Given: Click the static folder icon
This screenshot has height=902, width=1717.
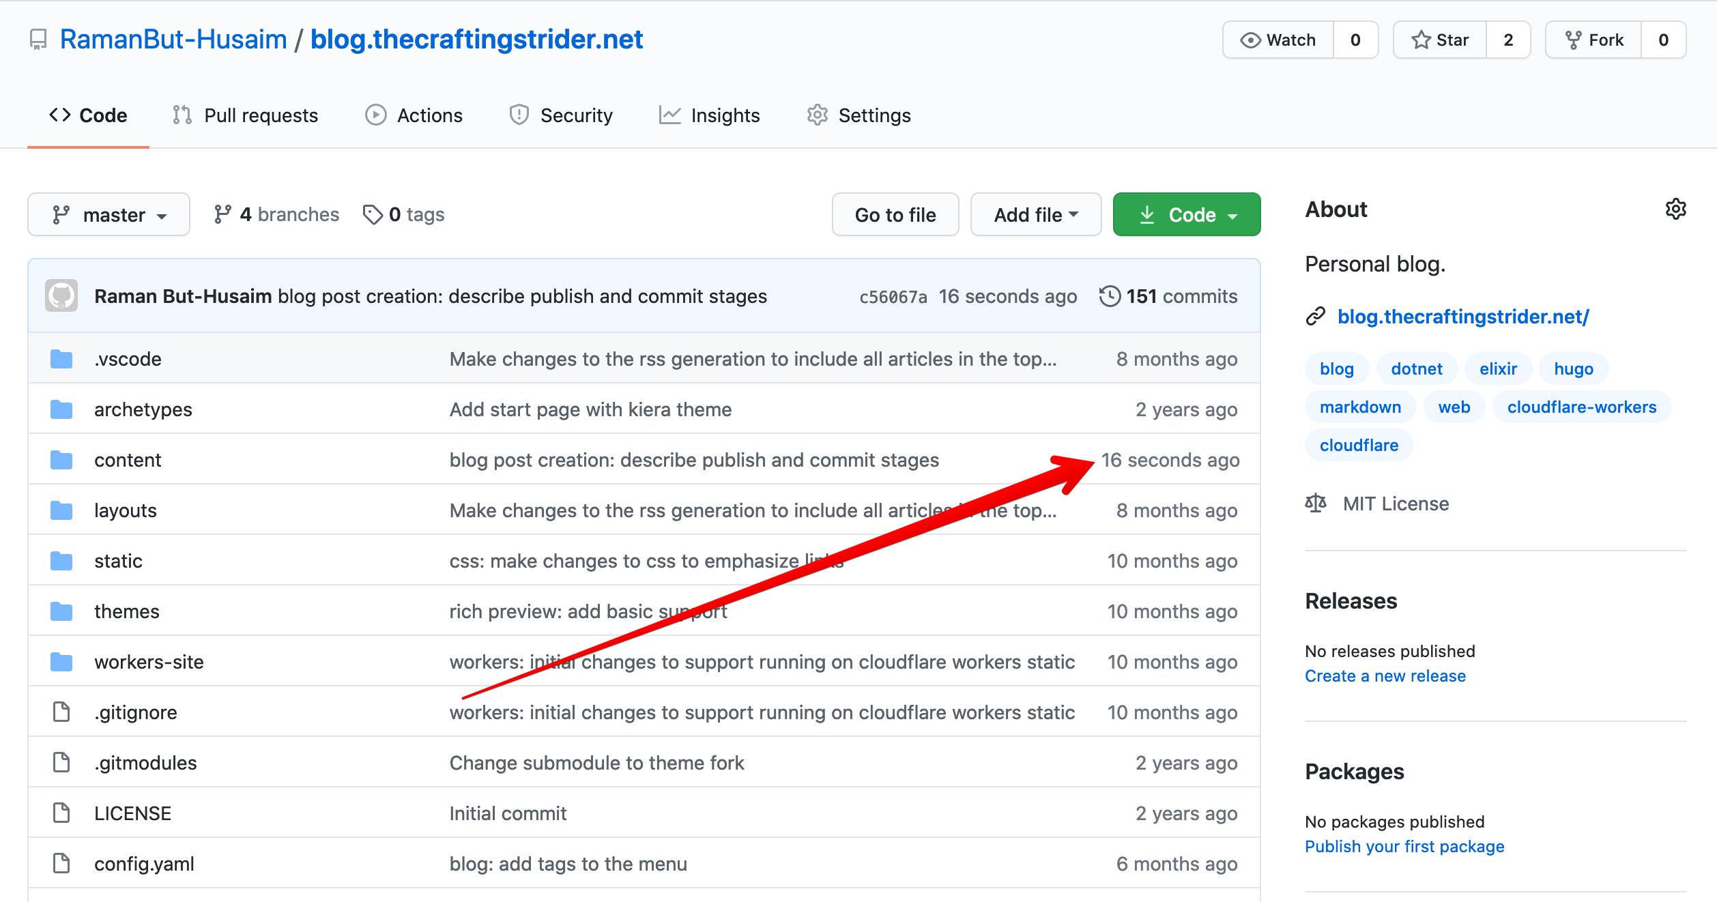Looking at the screenshot, I should tap(61, 561).
